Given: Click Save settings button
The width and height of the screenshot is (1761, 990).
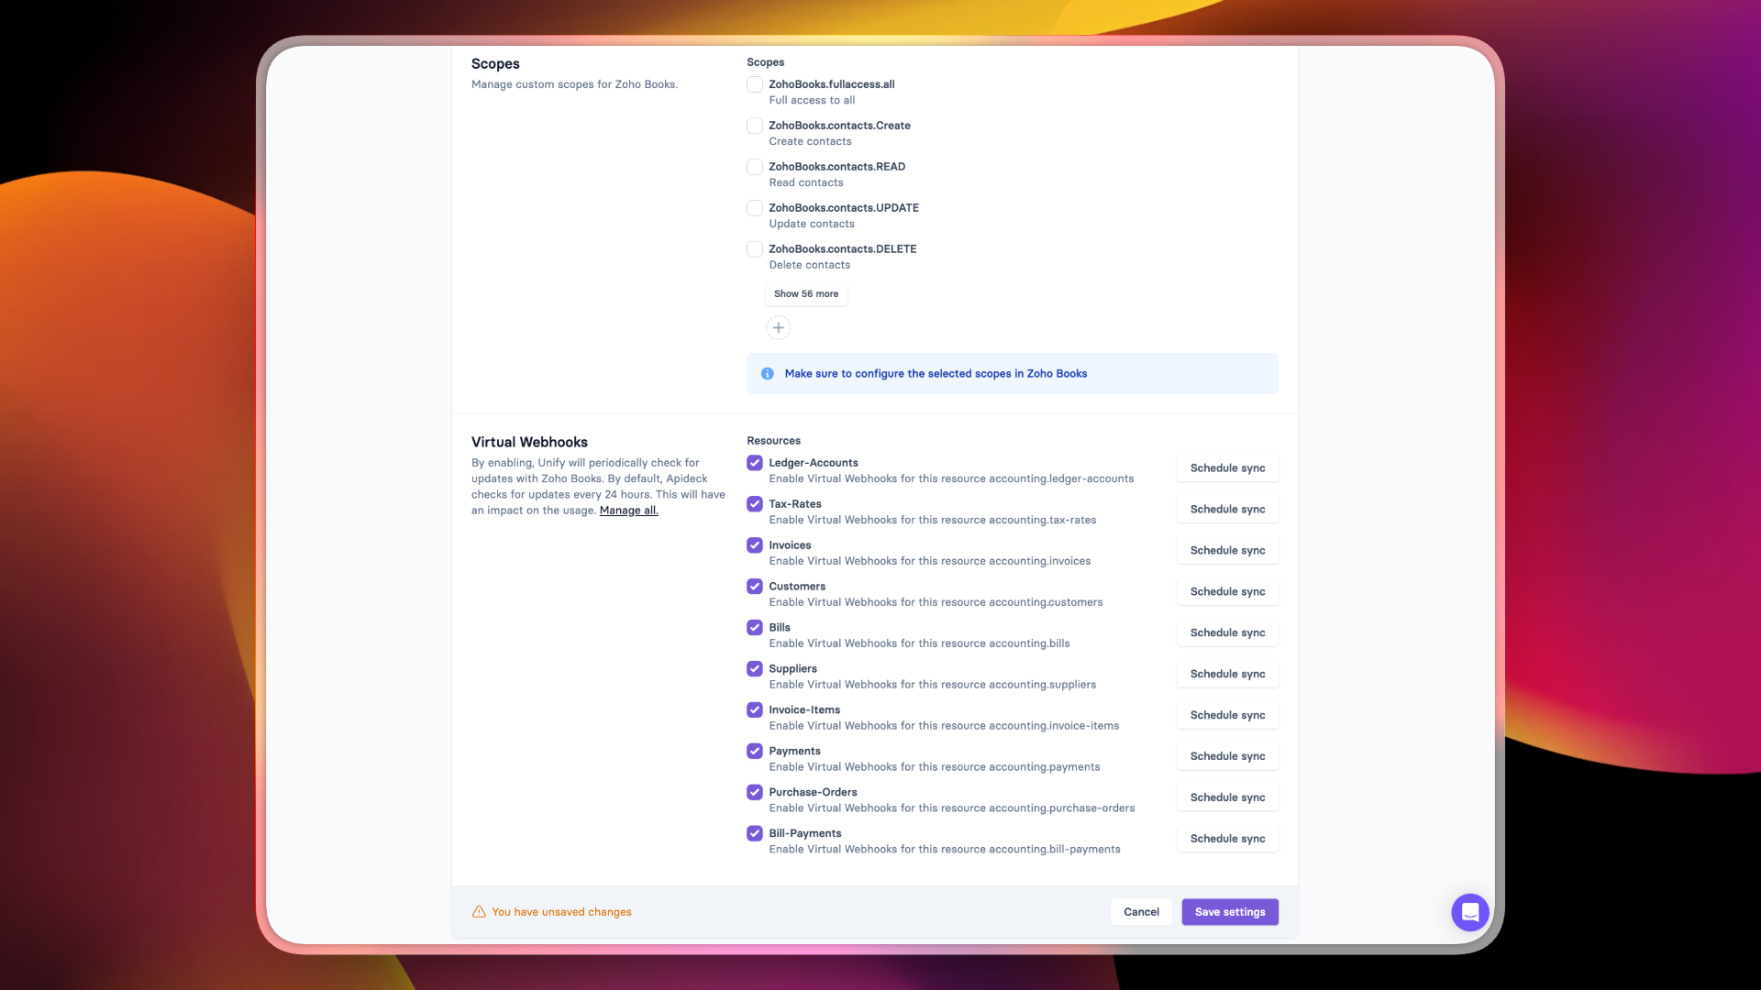Looking at the screenshot, I should coord(1229,912).
